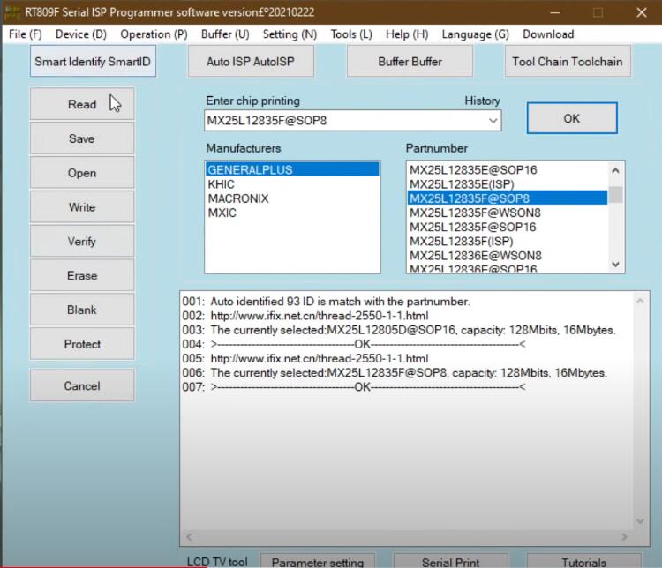Viewport: 662px width, 568px height.
Task: Click the ifix.net.cn URL on log line 002
Action: click(320, 316)
